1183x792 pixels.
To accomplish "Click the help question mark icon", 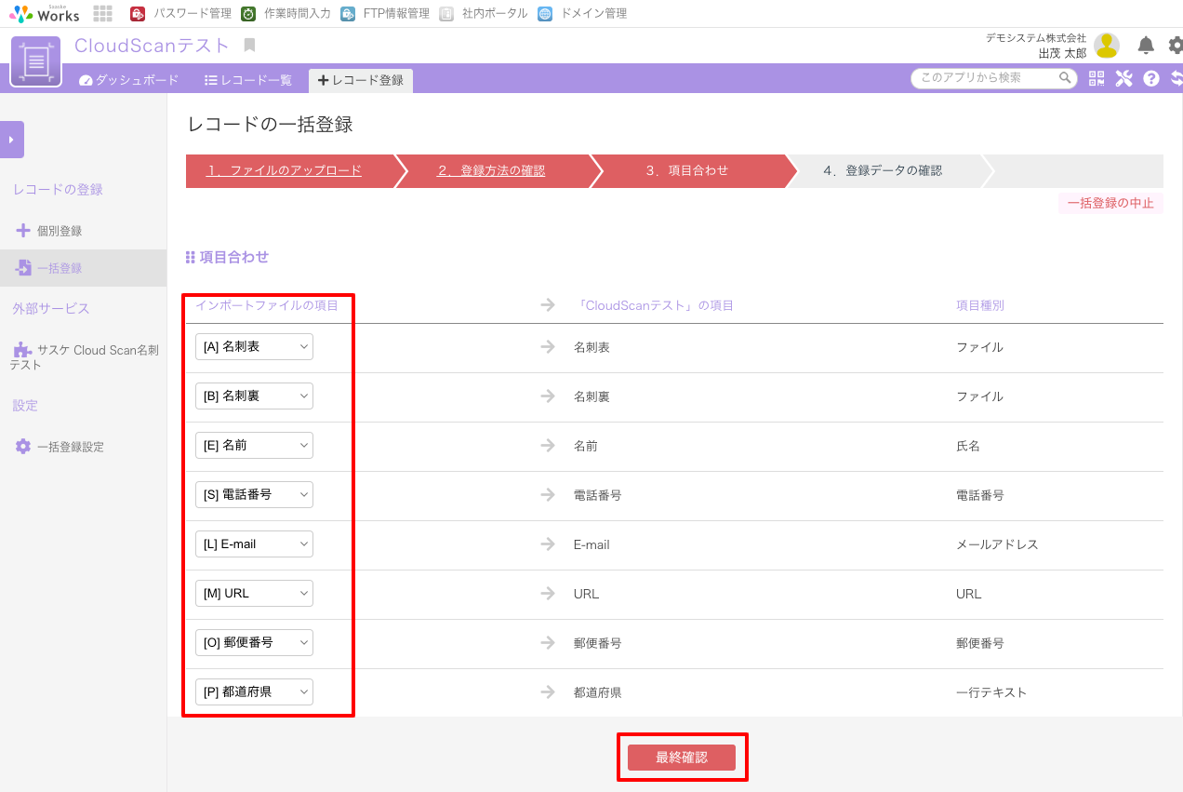I will coord(1151,79).
